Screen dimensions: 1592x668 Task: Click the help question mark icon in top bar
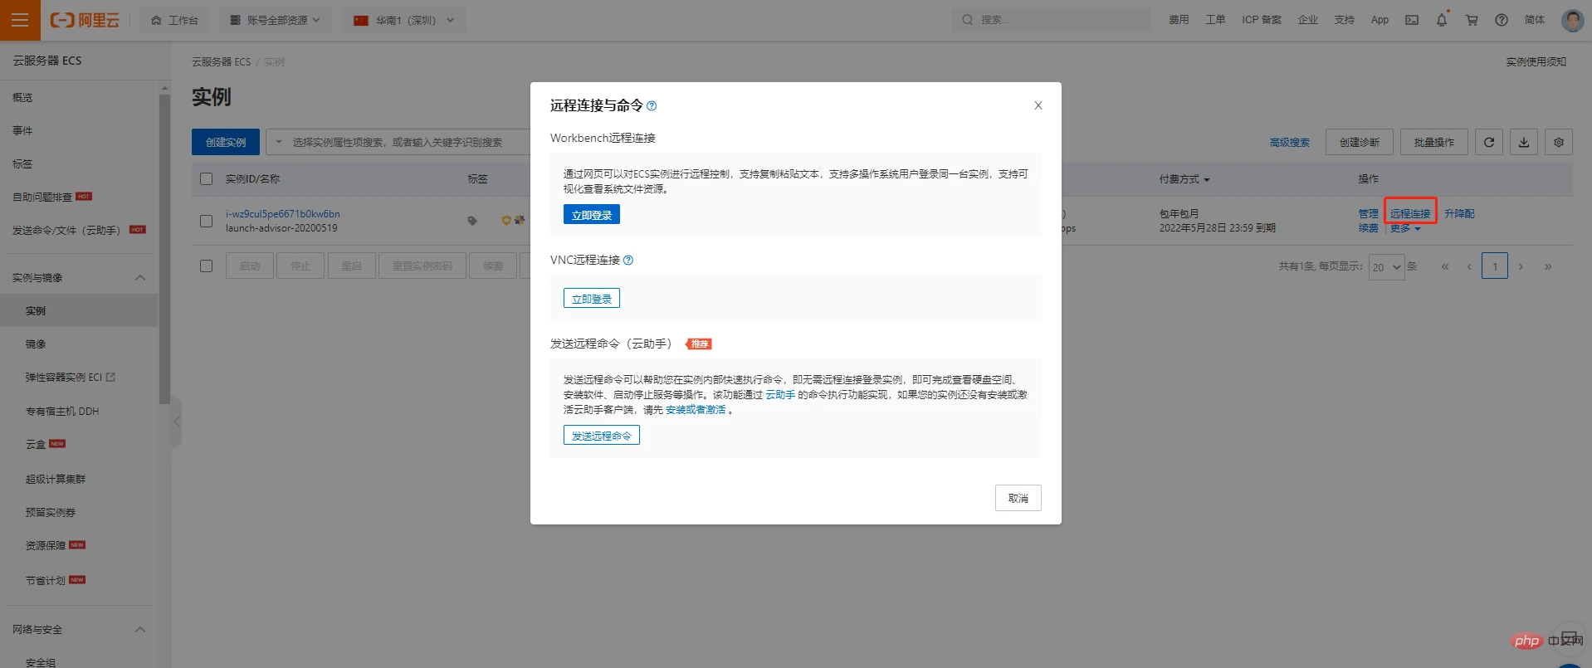pyautogui.click(x=1502, y=20)
